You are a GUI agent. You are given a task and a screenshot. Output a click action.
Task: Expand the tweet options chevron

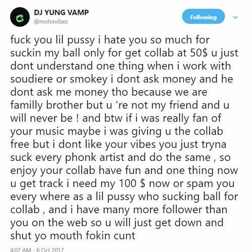(235, 17)
